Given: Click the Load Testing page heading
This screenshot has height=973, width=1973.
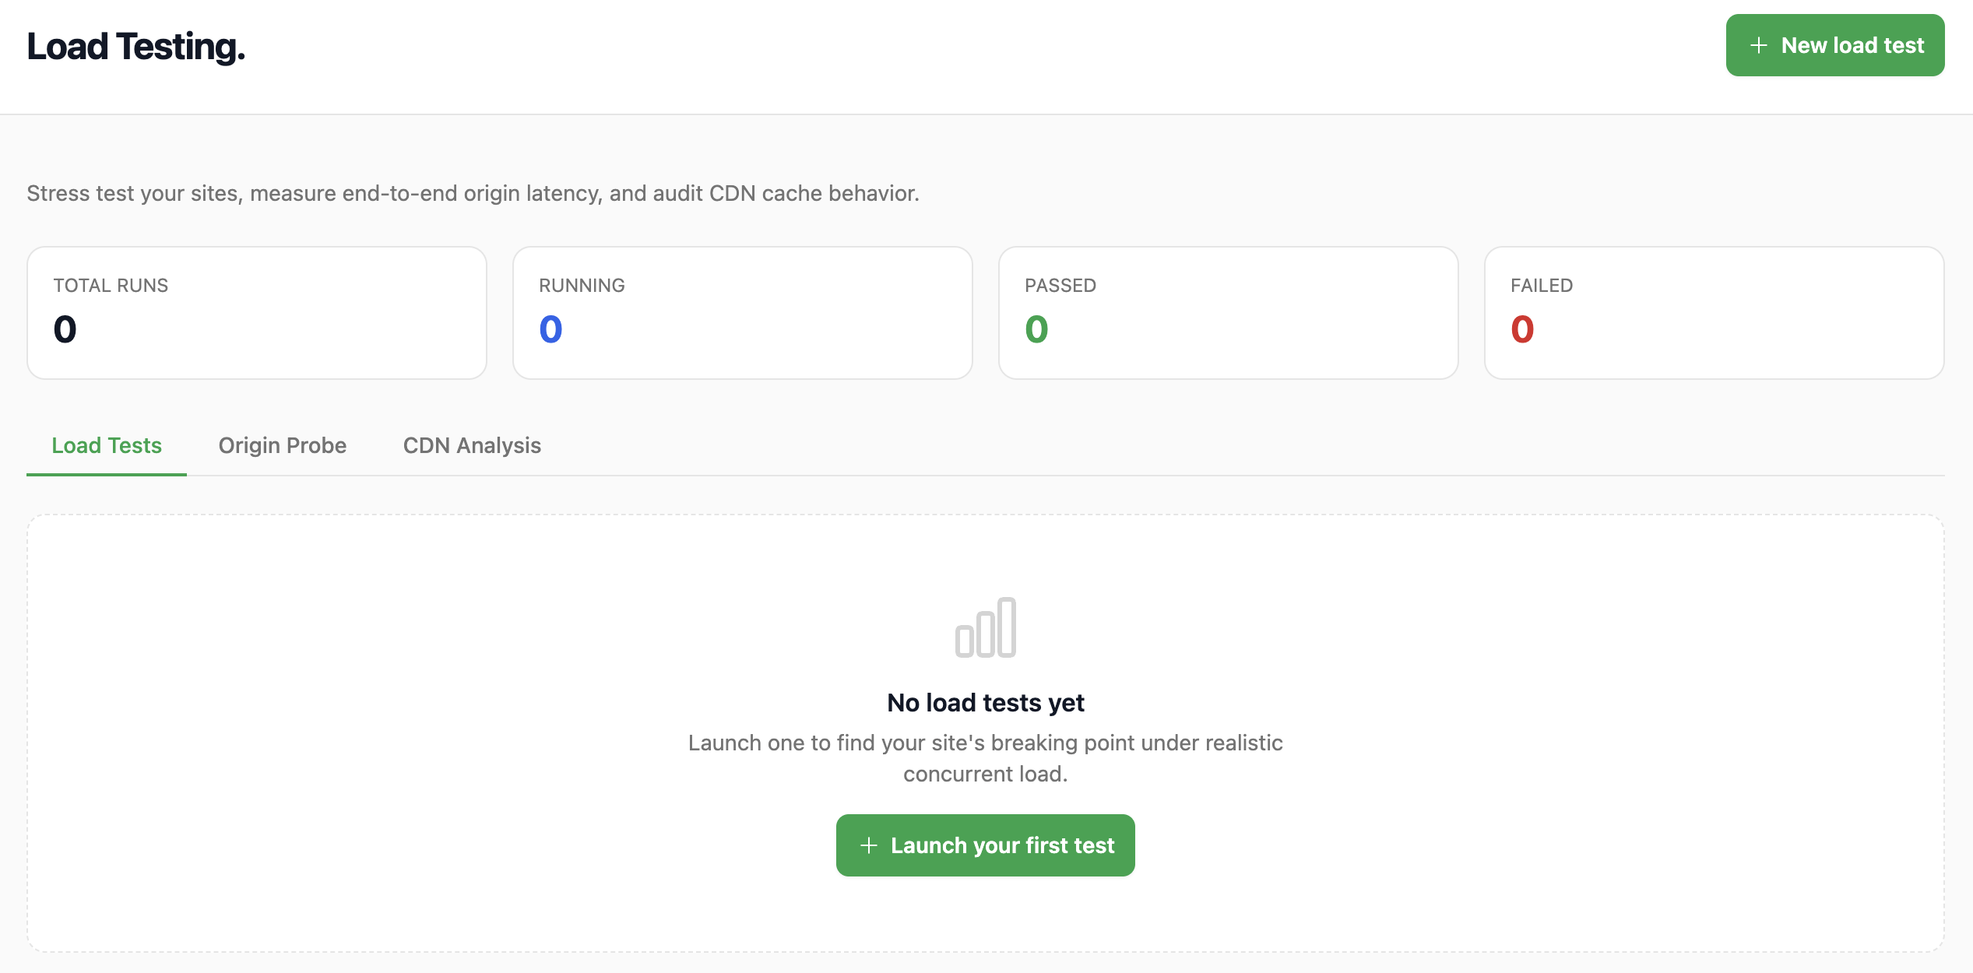Looking at the screenshot, I should 136,47.
